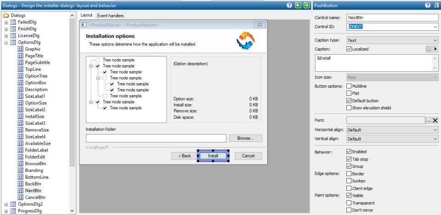Enable the Transparent paint option
This screenshot has width=441, height=215.
click(x=349, y=203)
